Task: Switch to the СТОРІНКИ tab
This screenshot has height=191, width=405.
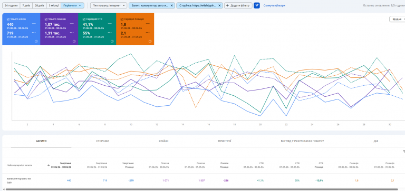Action: tap(102, 141)
